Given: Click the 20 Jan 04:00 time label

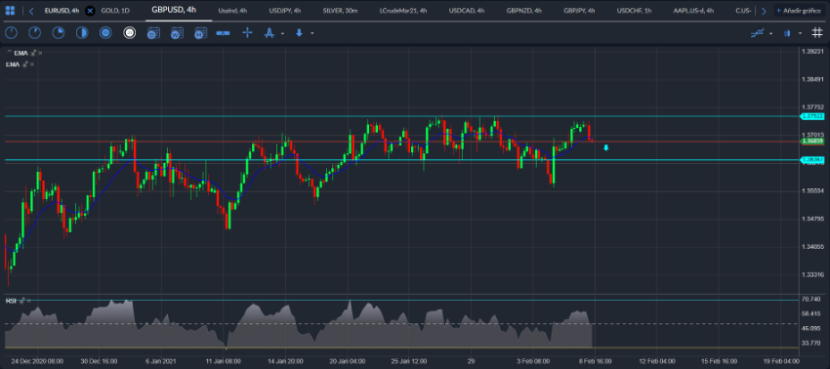Looking at the screenshot, I should pos(347,361).
